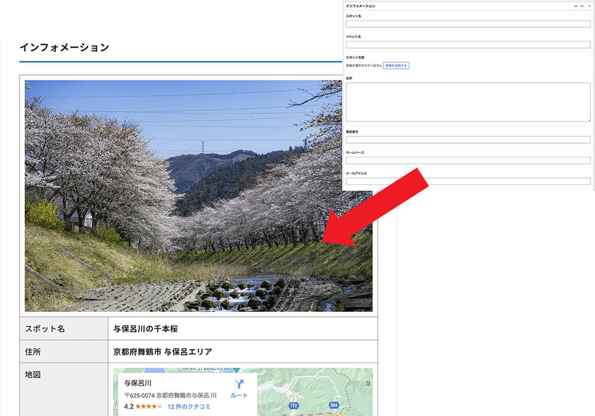Click the move-down arrow on インフォメーション panel

582,5
